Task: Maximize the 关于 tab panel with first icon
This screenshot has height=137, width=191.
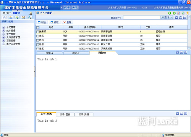Action: [x=177, y=113]
